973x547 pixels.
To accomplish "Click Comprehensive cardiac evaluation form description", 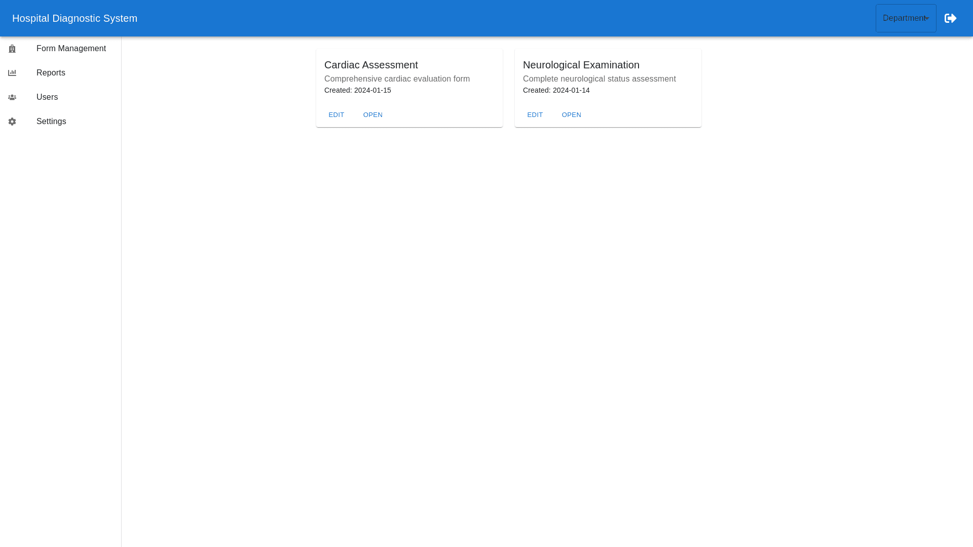I will 397,79.
